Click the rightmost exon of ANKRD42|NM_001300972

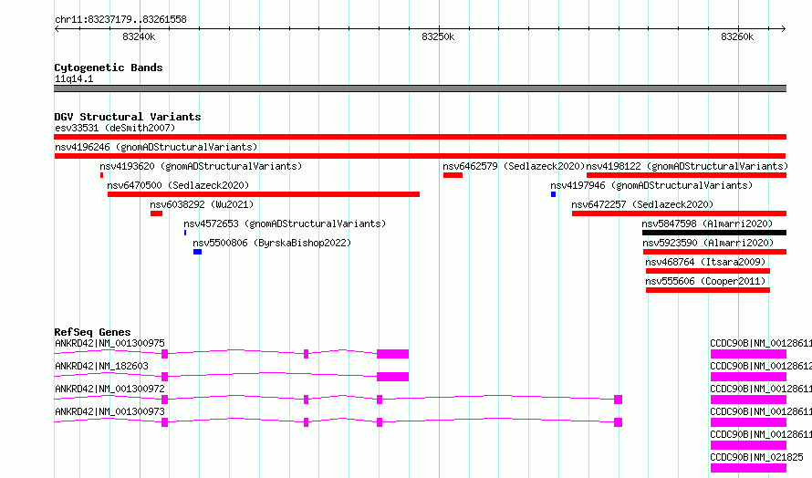click(618, 400)
